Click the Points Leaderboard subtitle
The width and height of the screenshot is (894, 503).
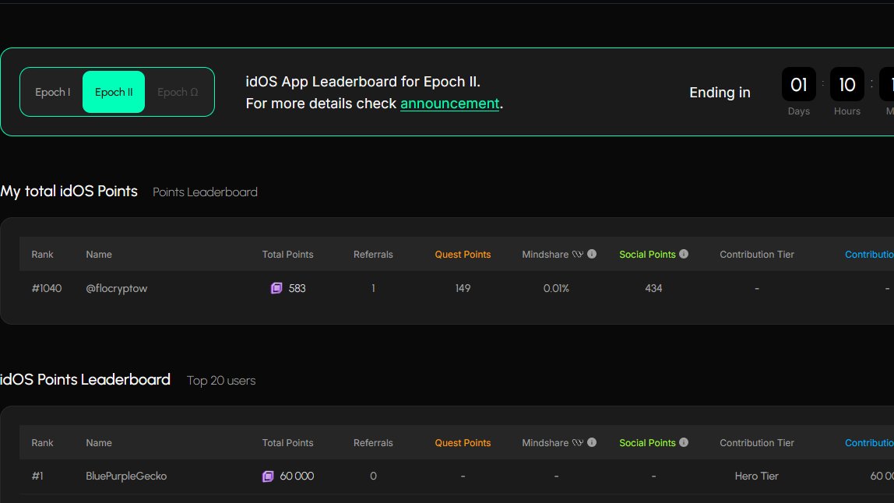(x=205, y=192)
